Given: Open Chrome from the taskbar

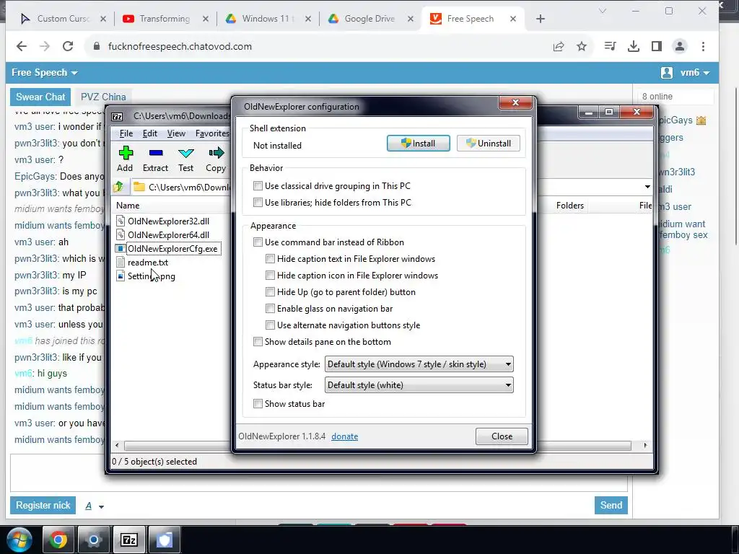Looking at the screenshot, I should coord(58,540).
